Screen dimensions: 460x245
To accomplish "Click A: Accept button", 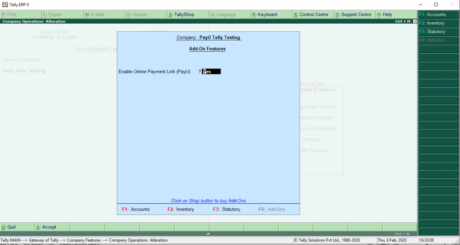I will [x=53, y=227].
